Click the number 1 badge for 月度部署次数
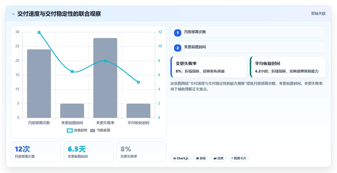This screenshot has width=337, height=173. [178, 33]
